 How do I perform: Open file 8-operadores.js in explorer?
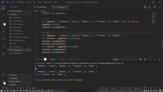point(19,40)
